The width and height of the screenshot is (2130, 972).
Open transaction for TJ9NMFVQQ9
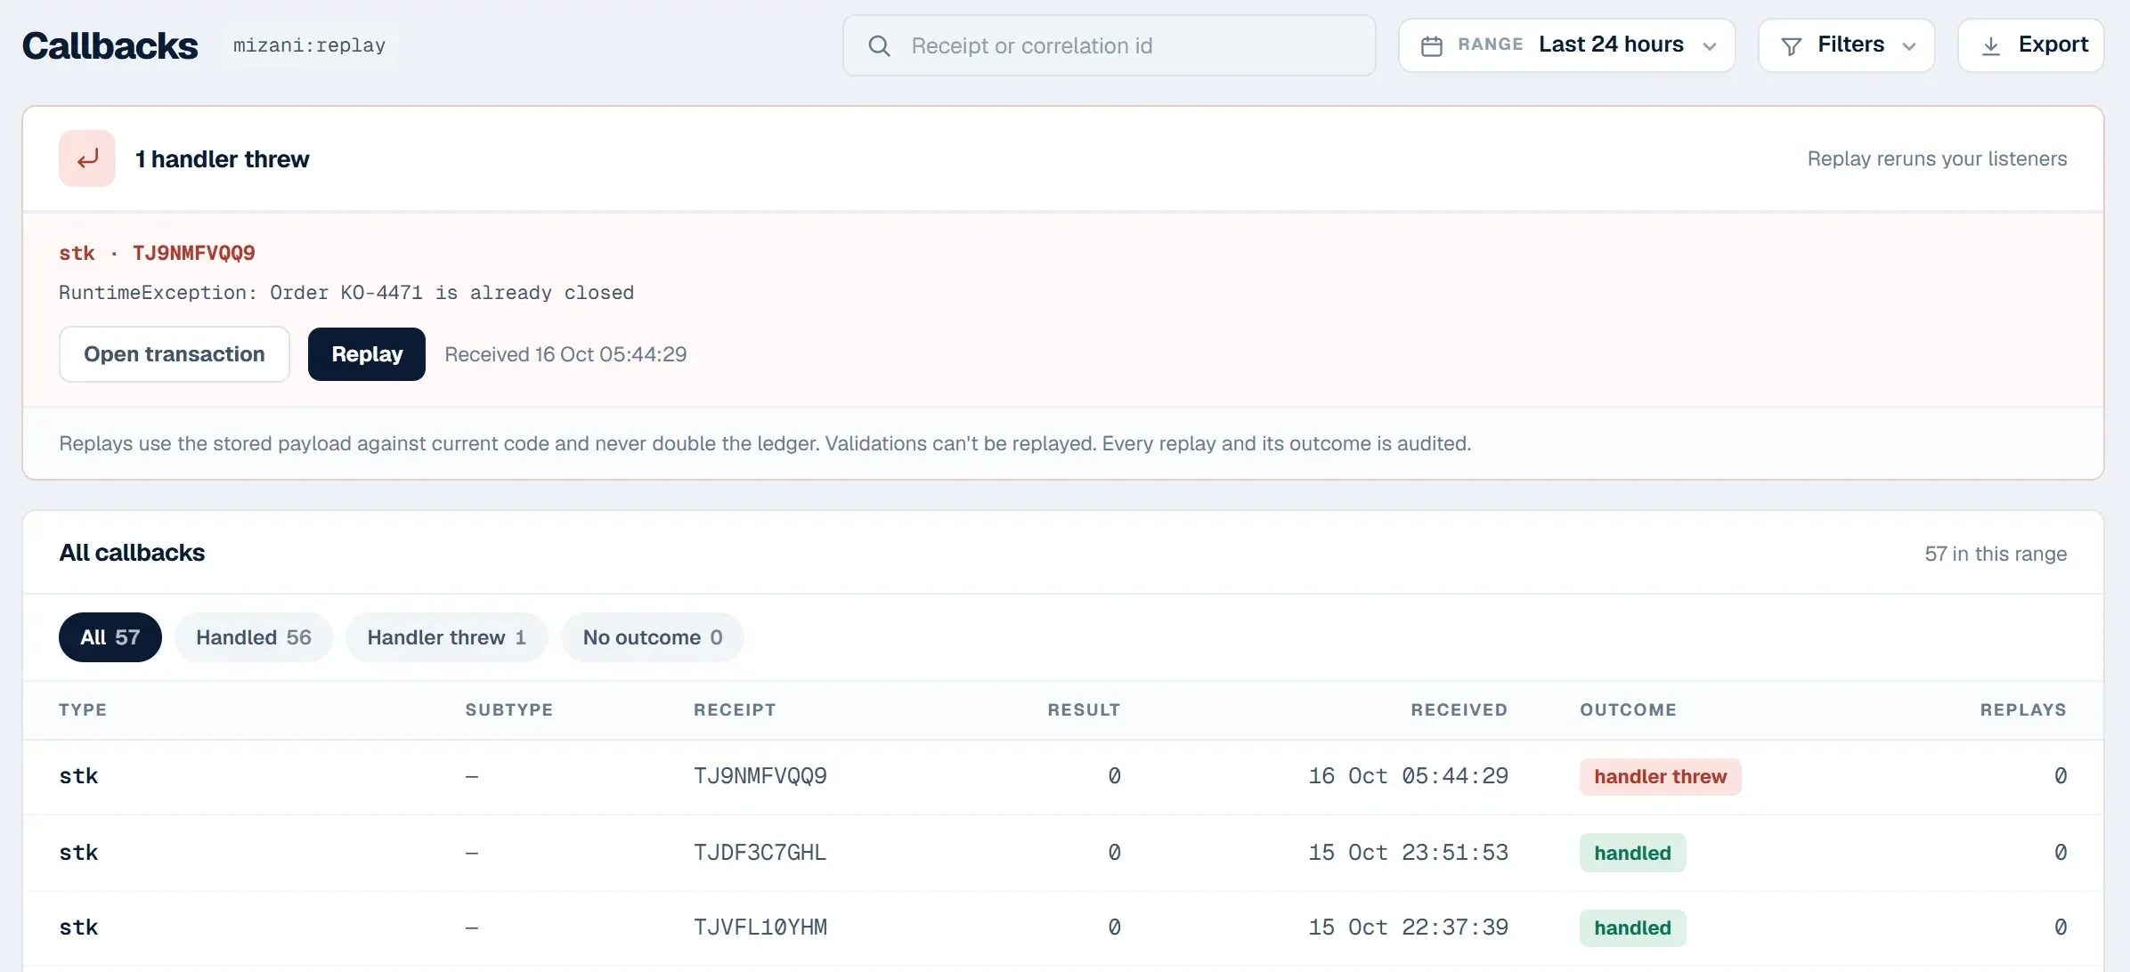tap(175, 354)
